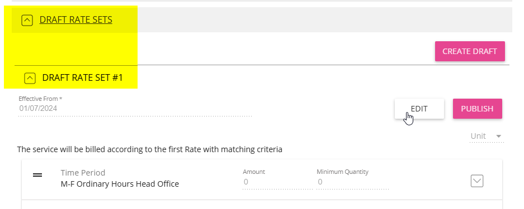
Task: Click the Minimum Quantity label
Action: pos(343,172)
